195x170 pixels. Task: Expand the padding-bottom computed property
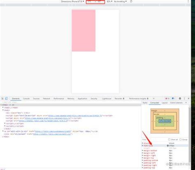point(142,160)
